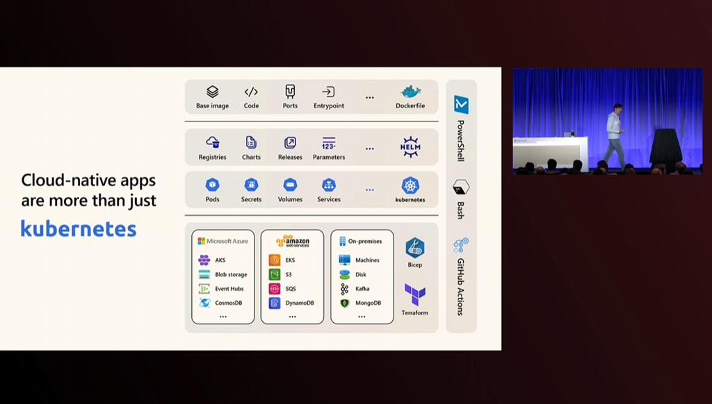Click the Base image layers icon
The image size is (712, 404).
coord(213,92)
